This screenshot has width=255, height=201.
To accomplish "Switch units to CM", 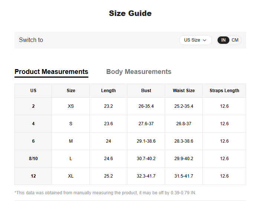I will [235, 40].
